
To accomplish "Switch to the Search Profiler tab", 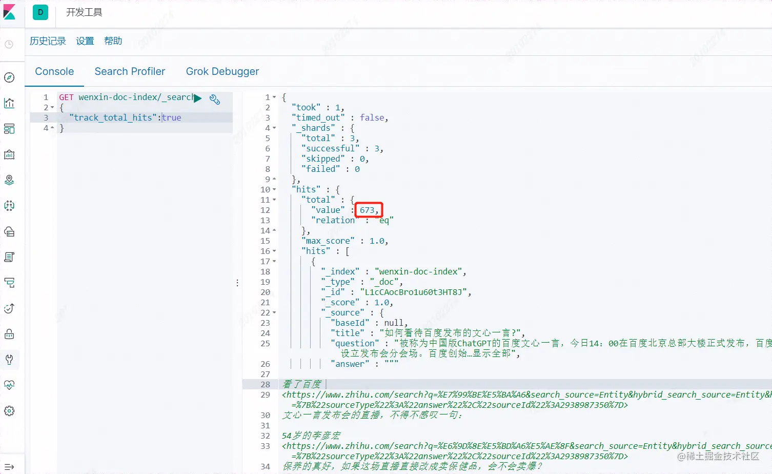I will pos(130,71).
